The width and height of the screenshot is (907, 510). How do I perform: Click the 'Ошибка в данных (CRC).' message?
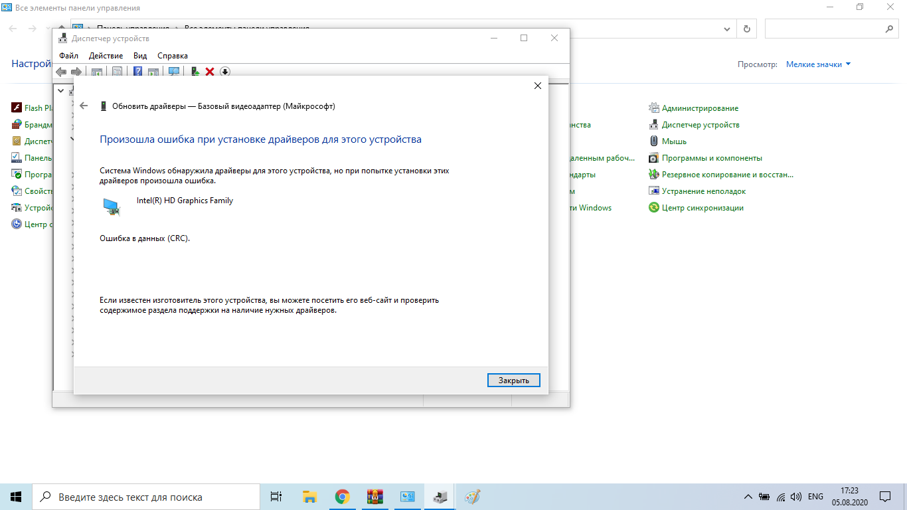point(145,238)
